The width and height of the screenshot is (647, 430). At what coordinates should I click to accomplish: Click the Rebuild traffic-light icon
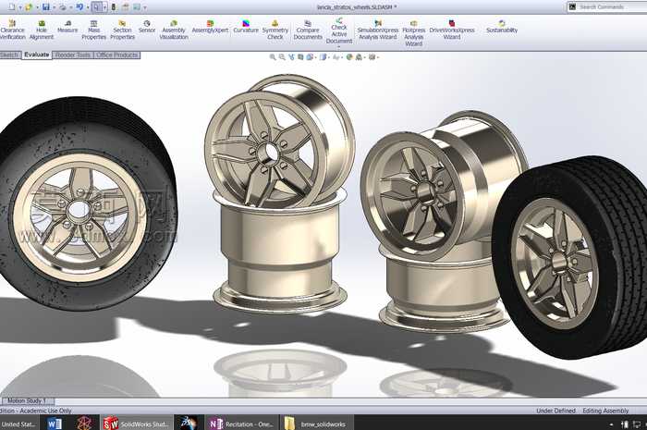(114, 7)
